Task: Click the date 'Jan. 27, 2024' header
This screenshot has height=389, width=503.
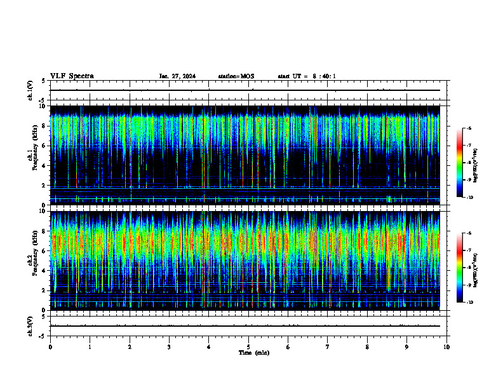Action: pyautogui.click(x=177, y=76)
